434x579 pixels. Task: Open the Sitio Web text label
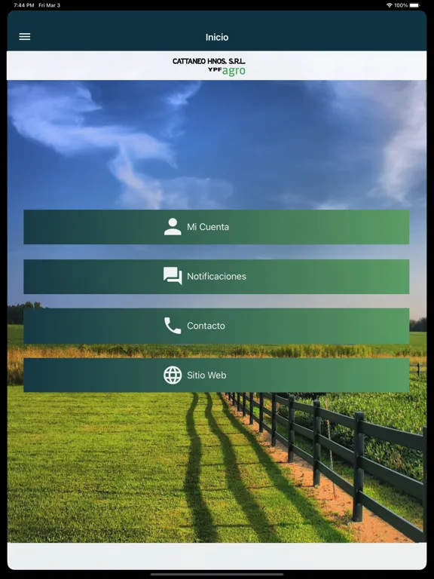pos(206,375)
